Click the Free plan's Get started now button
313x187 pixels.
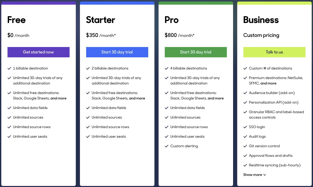pos(38,52)
